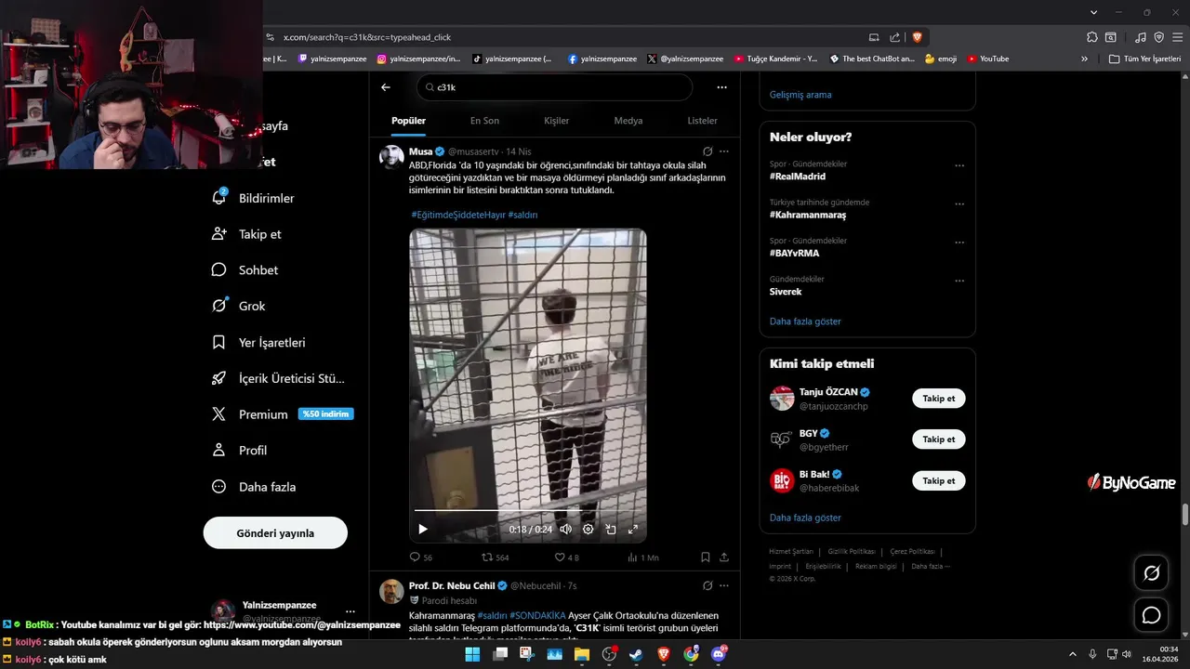
Task: Open Daha fazla menu in sidebar
Action: [x=254, y=486]
